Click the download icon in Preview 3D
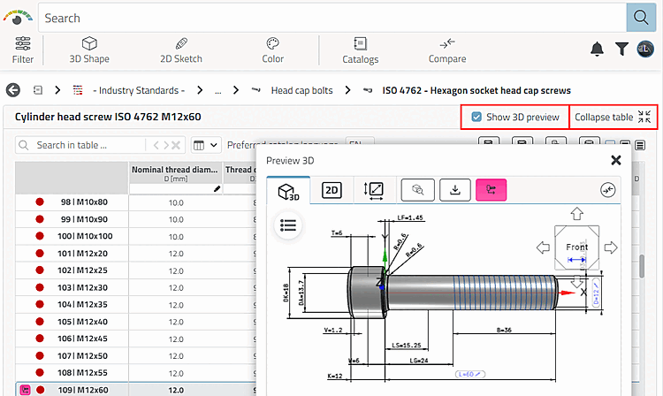The image size is (663, 396). (x=455, y=190)
